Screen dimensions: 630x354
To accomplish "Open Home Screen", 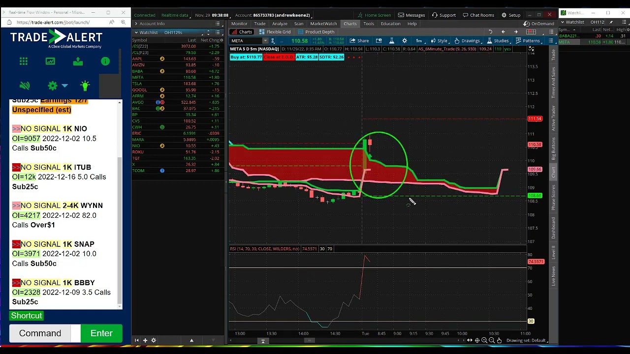I will coord(375,15).
